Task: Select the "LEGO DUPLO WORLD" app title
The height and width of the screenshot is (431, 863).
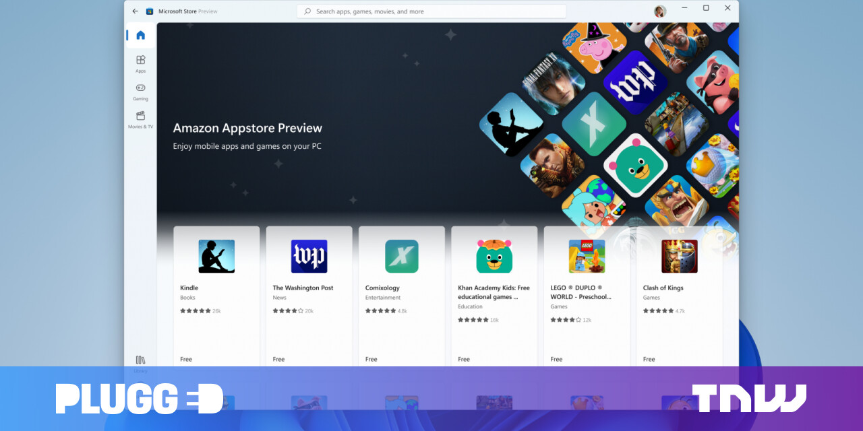Action: click(581, 292)
